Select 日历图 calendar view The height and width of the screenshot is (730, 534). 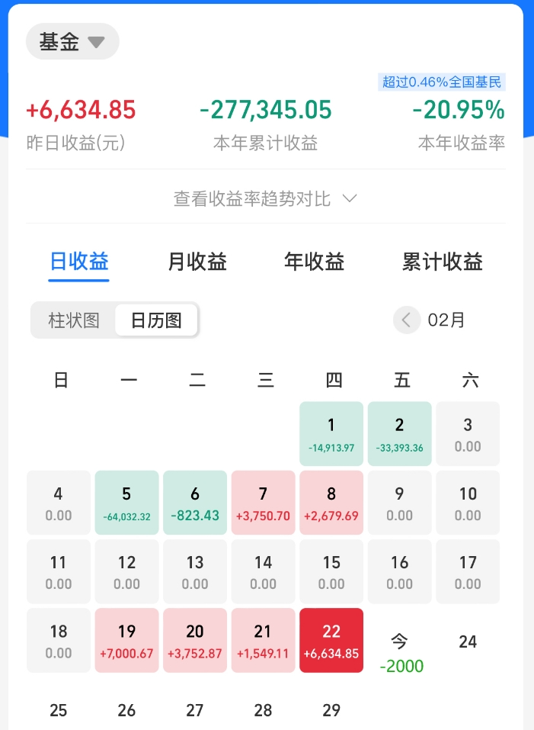156,320
